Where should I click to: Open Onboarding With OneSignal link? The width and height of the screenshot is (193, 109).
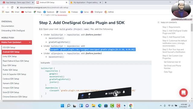(13, 31)
